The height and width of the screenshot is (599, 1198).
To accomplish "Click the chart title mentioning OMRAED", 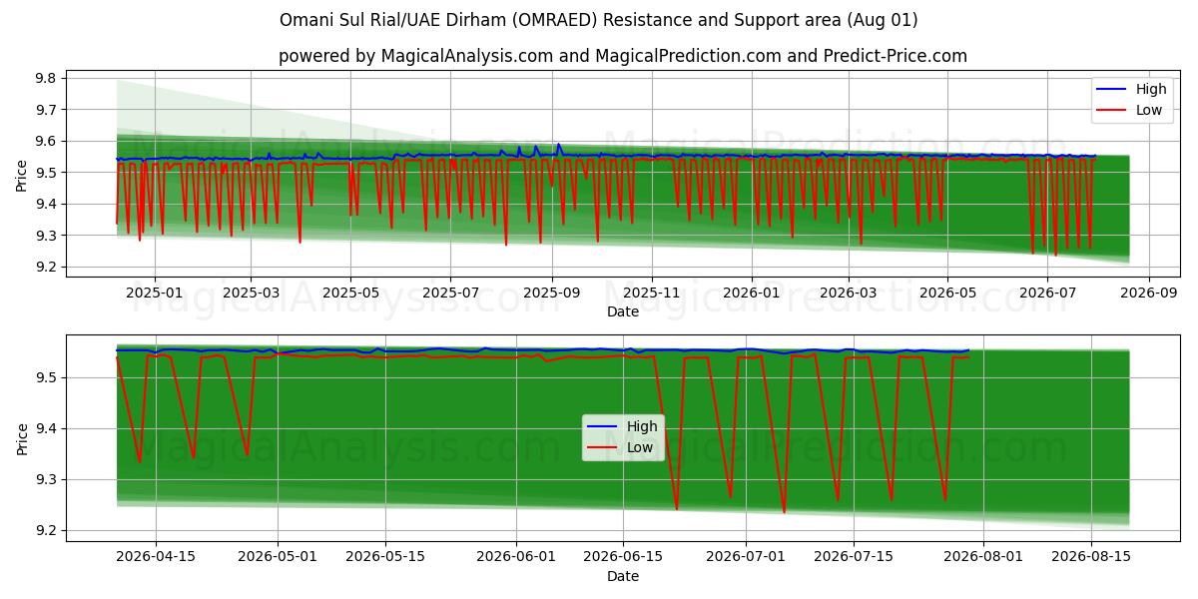I will click(599, 20).
